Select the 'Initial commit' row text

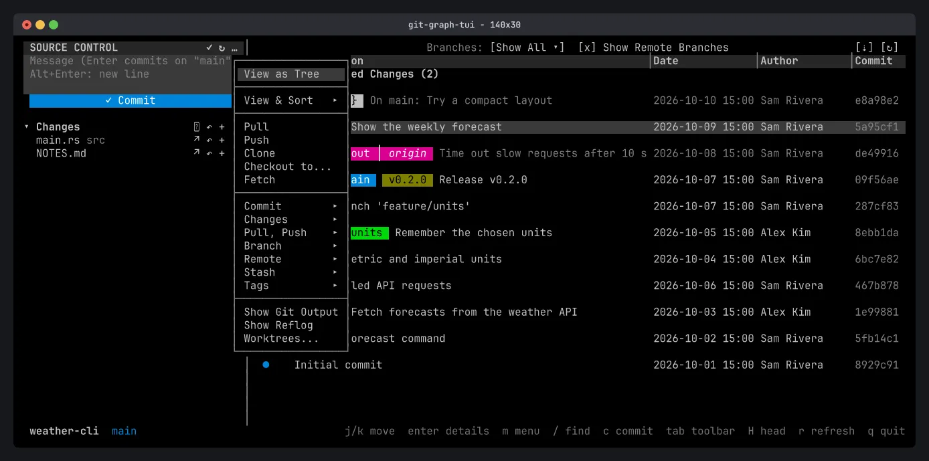[338, 365]
